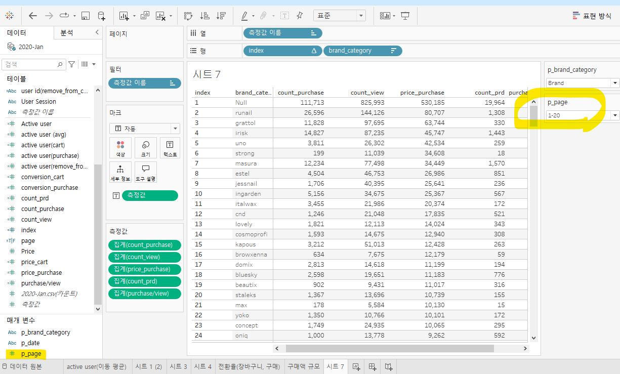The width and height of the screenshot is (620, 374).
Task: Open sheet tab 전환율(장바구니, 구매)
Action: pos(249,367)
